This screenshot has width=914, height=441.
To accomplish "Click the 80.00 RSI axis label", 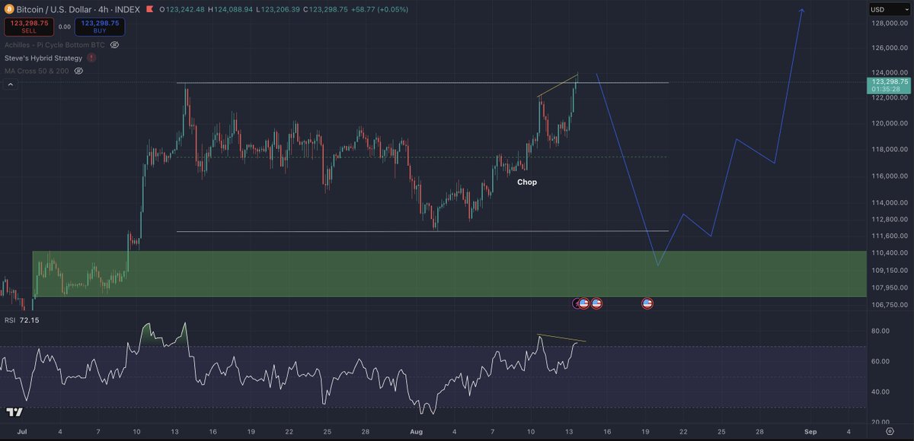I will pyautogui.click(x=880, y=332).
